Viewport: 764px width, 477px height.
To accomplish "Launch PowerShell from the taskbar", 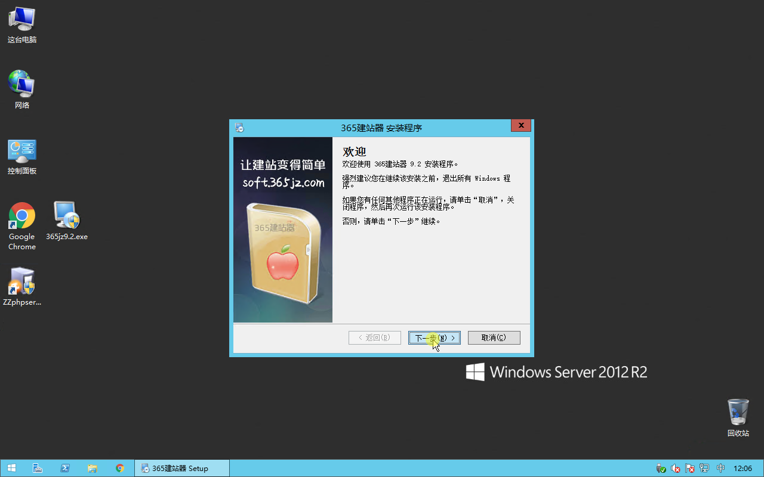I will tap(65, 468).
